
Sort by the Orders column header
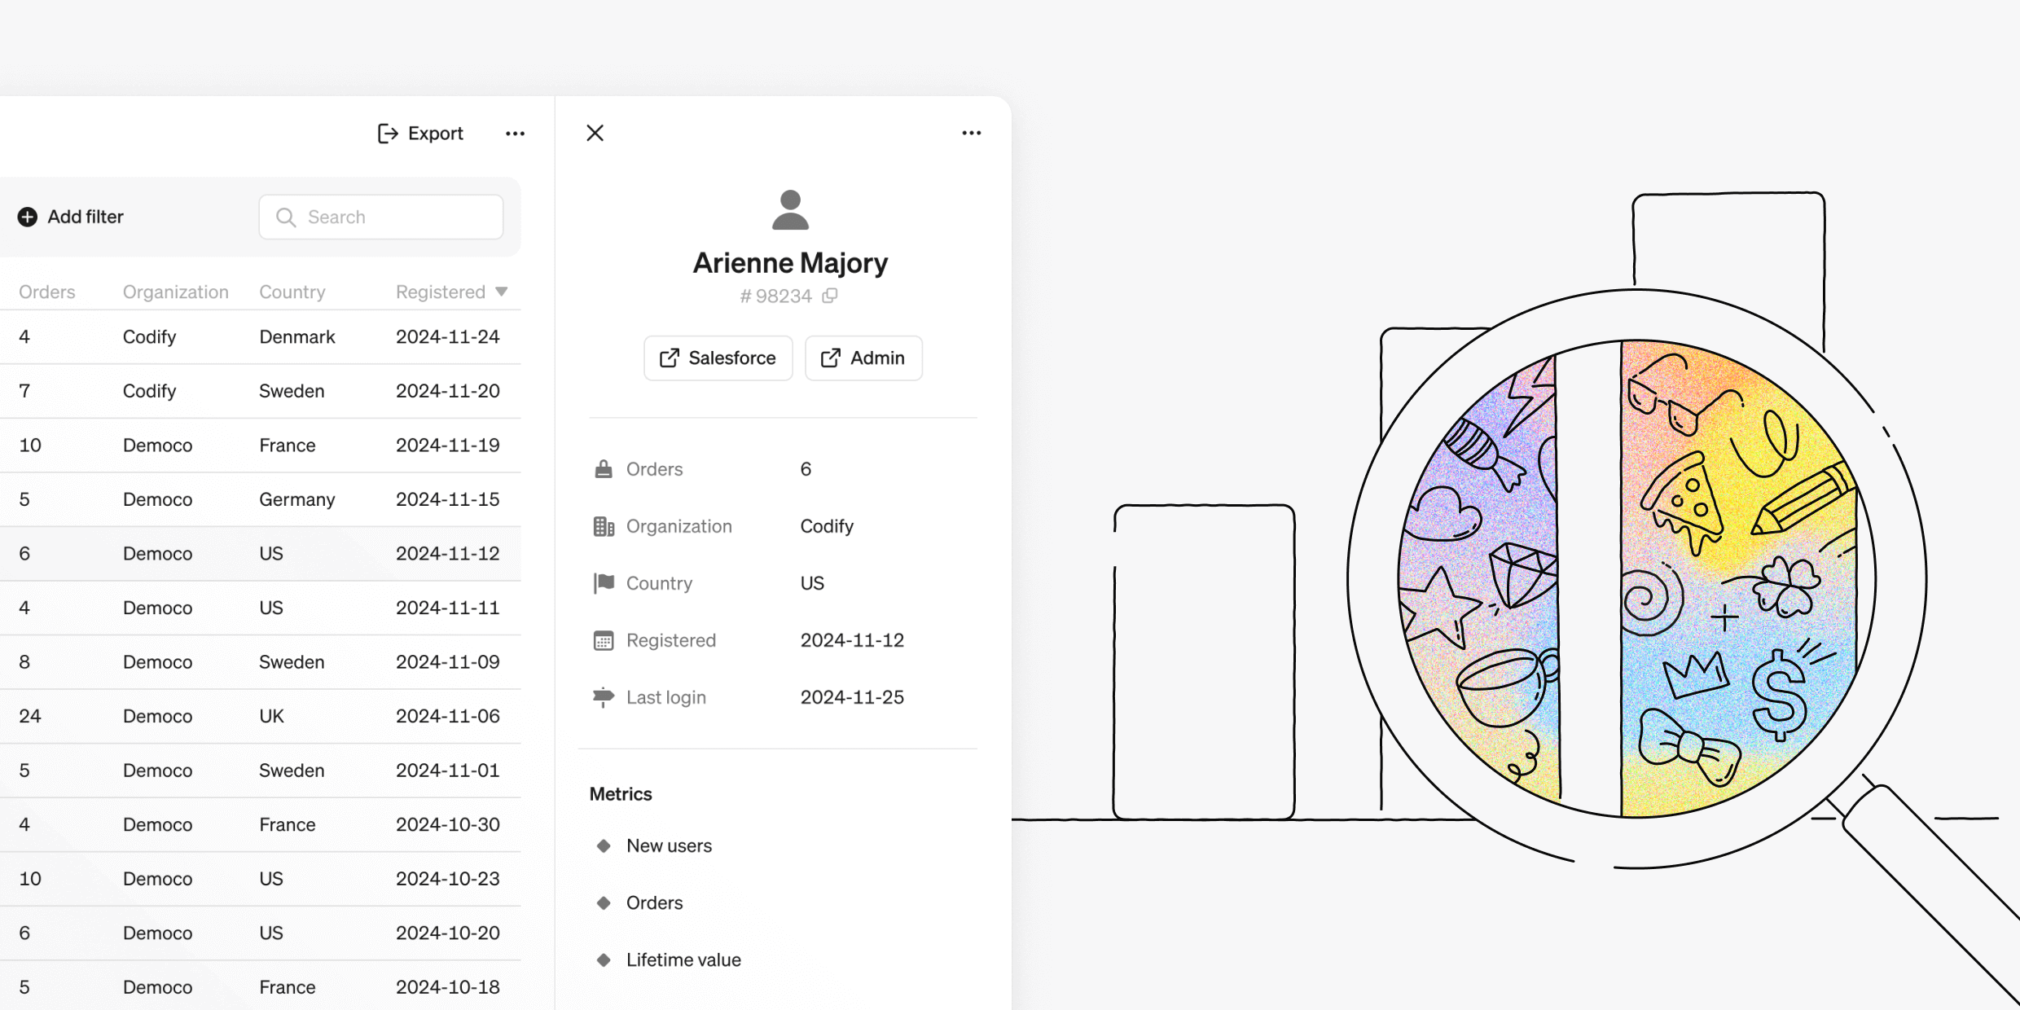[x=47, y=292]
